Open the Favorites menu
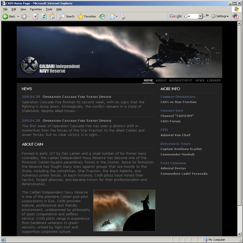Screen dimensions: 243x243 tap(36, 9)
